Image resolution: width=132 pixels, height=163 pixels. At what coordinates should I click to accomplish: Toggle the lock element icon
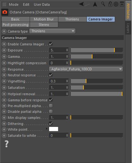[110, 4]
